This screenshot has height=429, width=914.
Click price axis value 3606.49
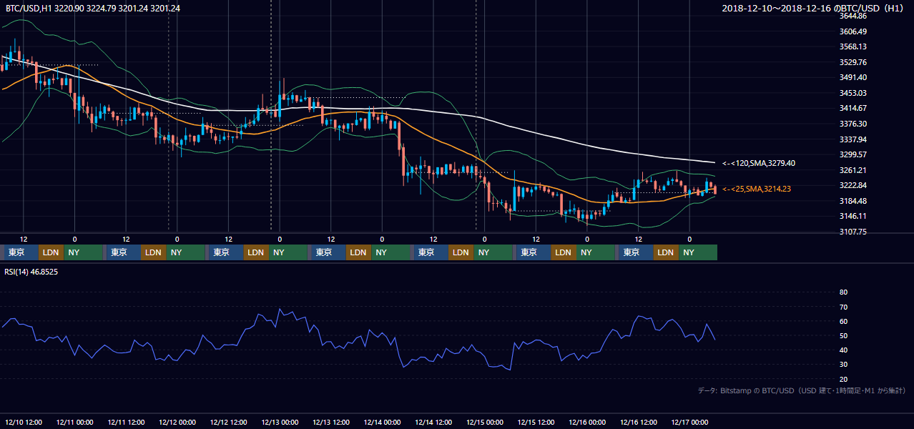pos(853,31)
